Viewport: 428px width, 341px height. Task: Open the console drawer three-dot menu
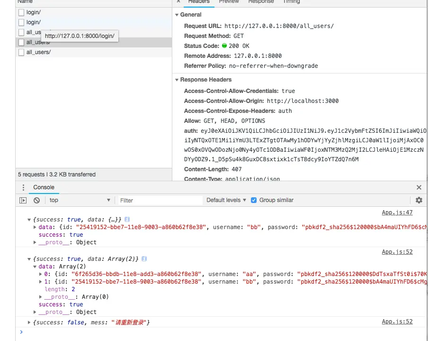(23, 187)
